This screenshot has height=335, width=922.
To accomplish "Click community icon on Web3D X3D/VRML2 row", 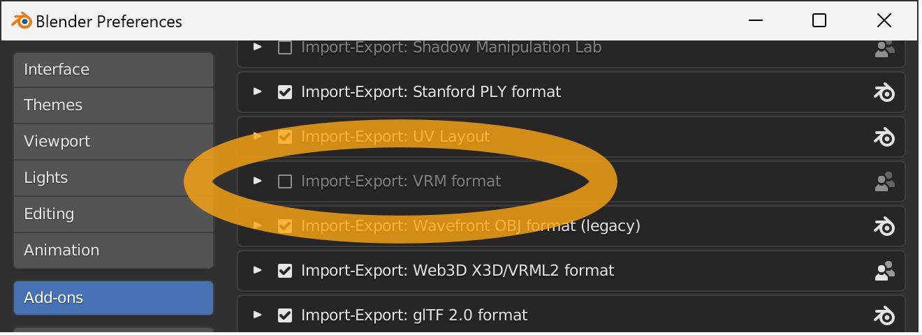I will pyautogui.click(x=885, y=271).
